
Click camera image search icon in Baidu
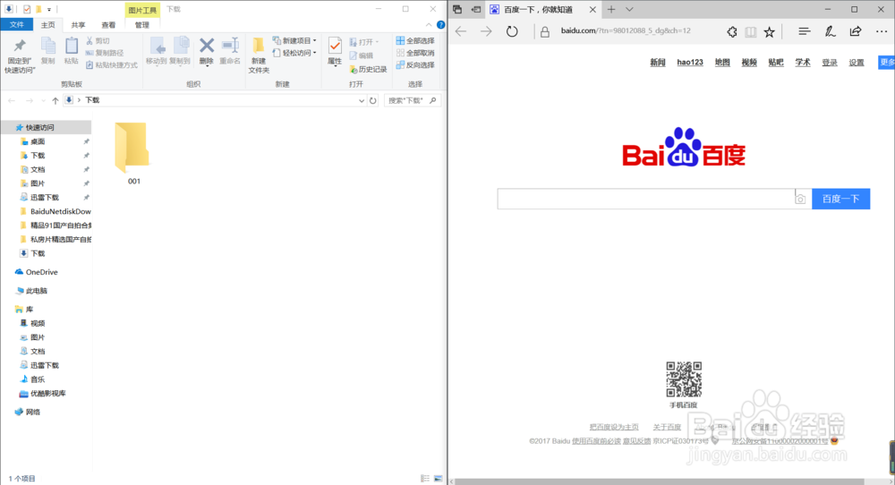800,200
